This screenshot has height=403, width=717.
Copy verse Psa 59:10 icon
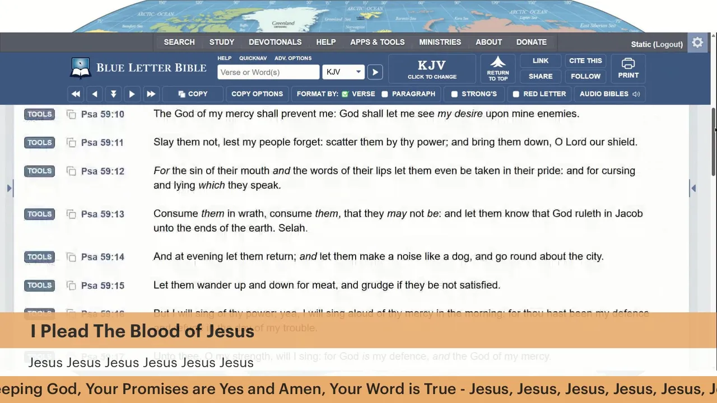pos(71,114)
